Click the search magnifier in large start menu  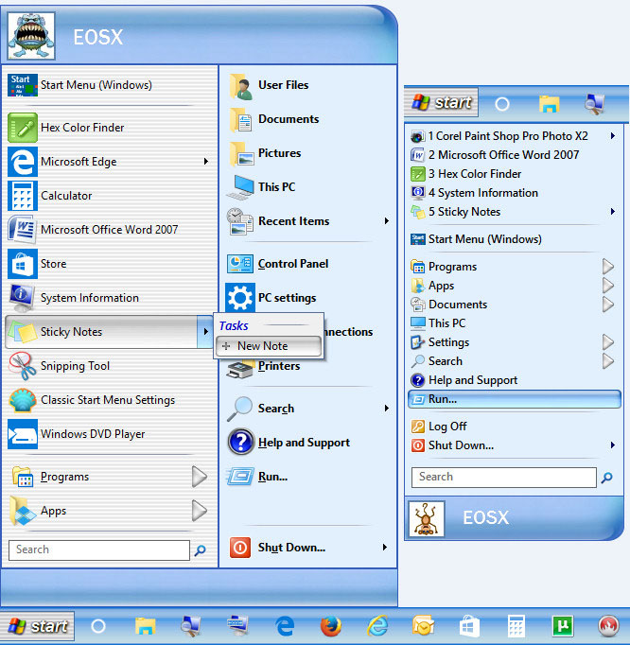click(200, 550)
